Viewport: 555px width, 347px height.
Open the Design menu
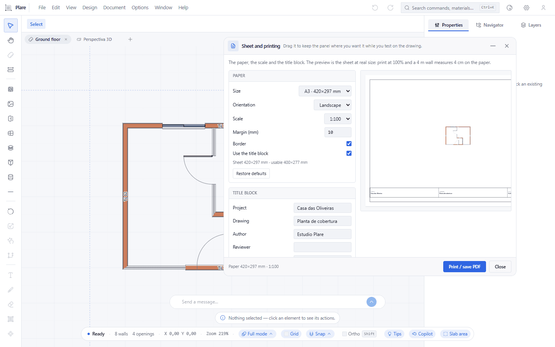(x=90, y=8)
